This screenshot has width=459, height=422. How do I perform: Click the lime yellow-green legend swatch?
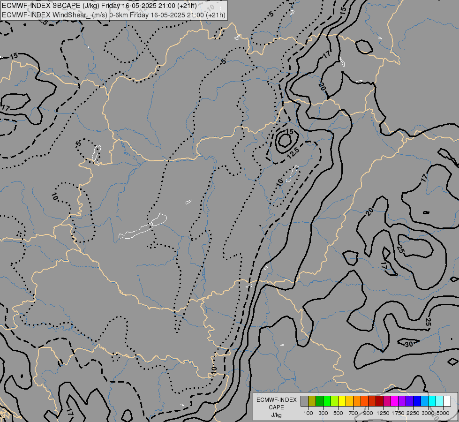pos(335,401)
